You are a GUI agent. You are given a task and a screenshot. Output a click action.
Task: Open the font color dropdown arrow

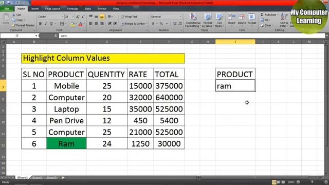click(84, 24)
